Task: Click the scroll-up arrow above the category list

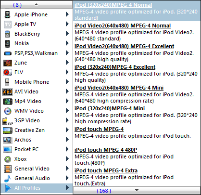Action: pos(37,5)
